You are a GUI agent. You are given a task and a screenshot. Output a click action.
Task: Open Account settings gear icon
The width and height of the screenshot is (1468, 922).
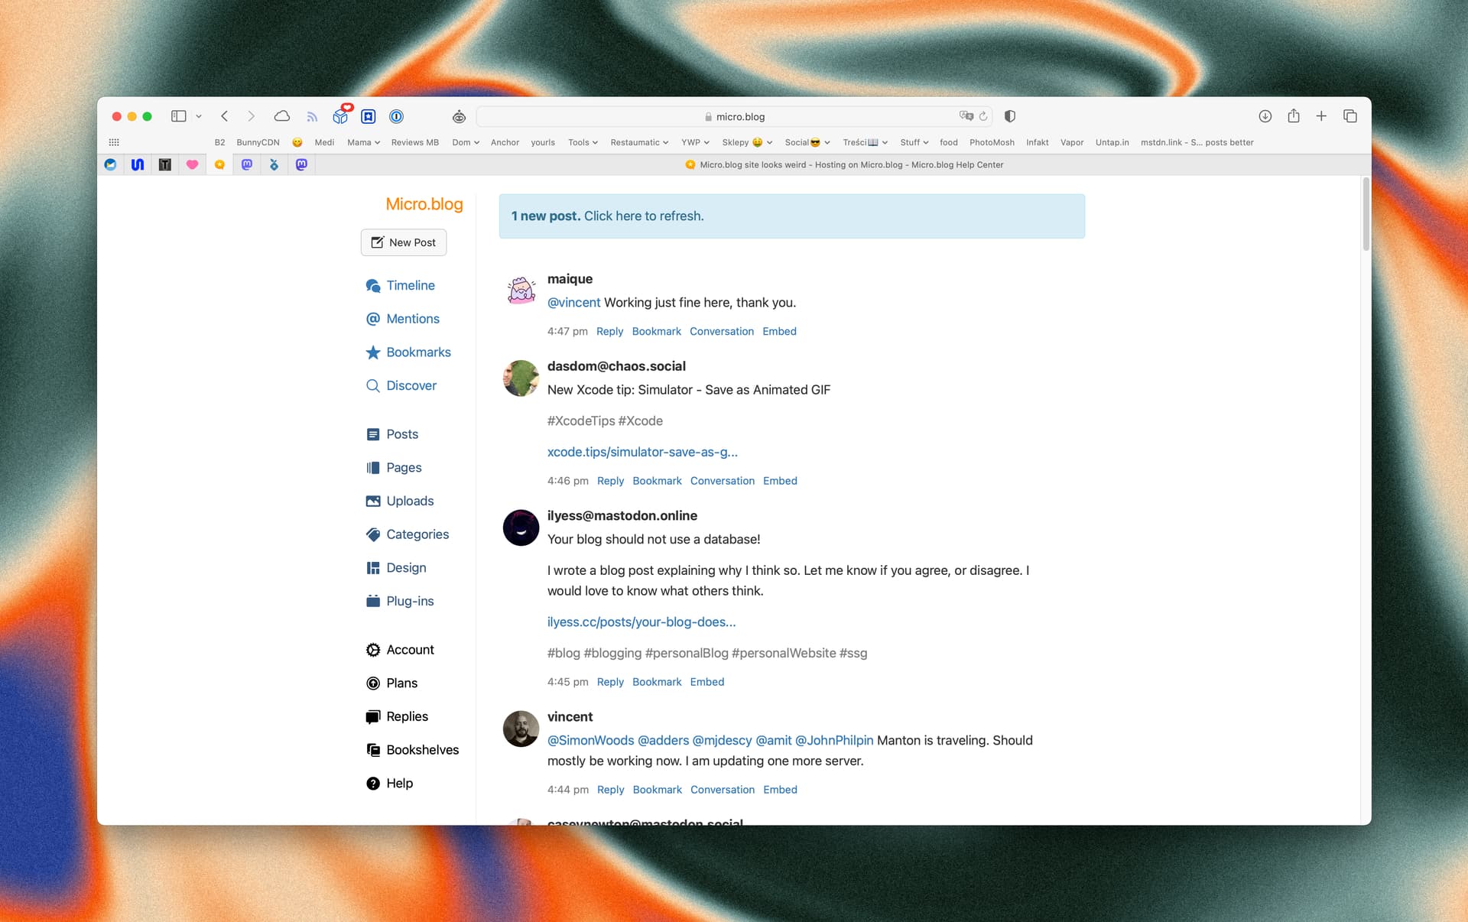coord(373,650)
